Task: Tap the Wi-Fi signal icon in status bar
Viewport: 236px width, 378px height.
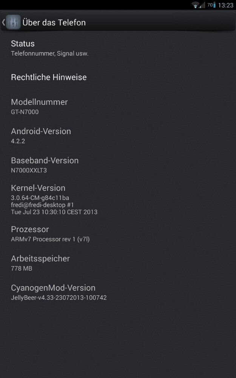Action: pyautogui.click(x=196, y=5)
